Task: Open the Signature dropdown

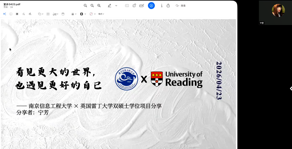Action: coord(55,14)
